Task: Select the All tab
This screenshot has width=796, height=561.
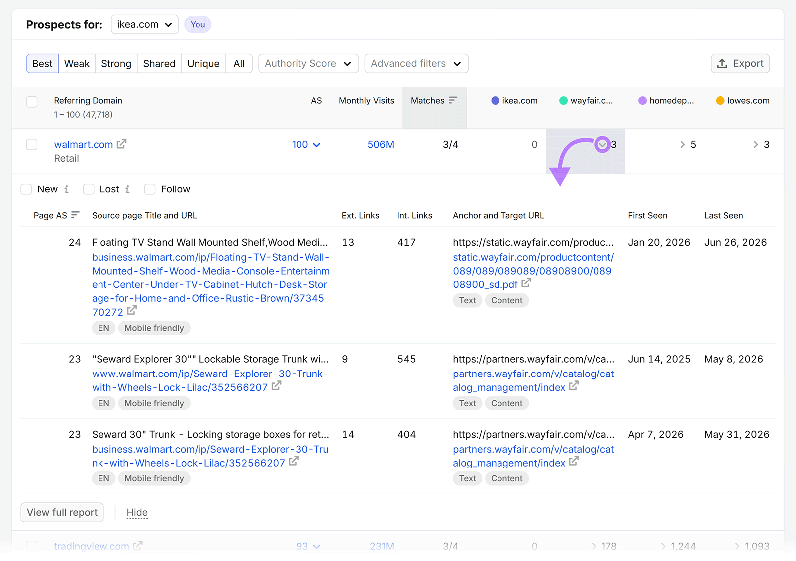Action: pyautogui.click(x=239, y=63)
